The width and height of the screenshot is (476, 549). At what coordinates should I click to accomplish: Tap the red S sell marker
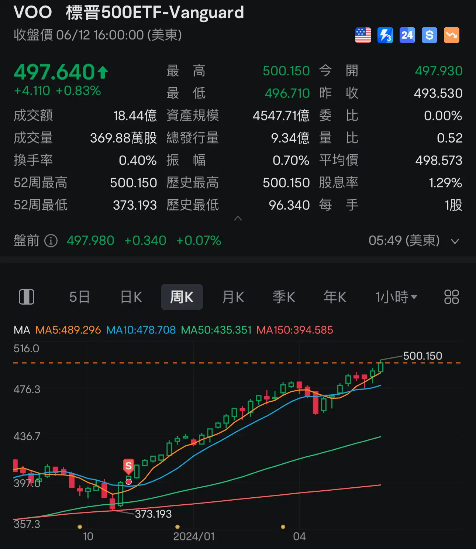tap(128, 466)
